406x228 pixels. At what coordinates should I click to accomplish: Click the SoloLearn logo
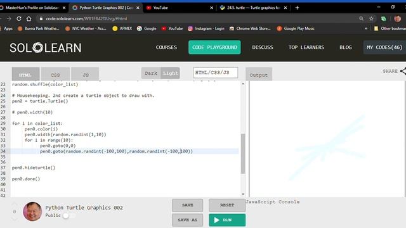45,48
